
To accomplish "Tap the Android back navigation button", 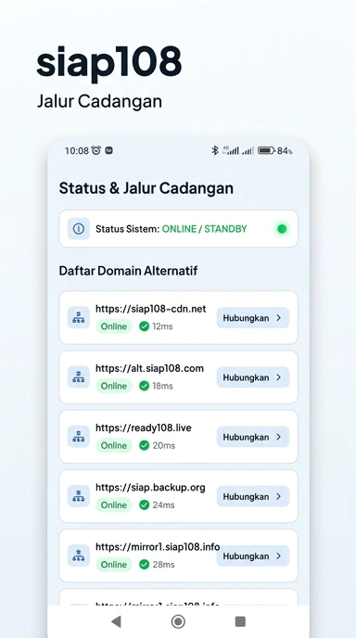I will [117, 621].
